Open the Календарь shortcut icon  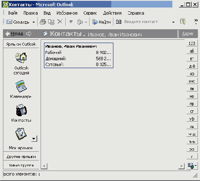click(x=21, y=86)
